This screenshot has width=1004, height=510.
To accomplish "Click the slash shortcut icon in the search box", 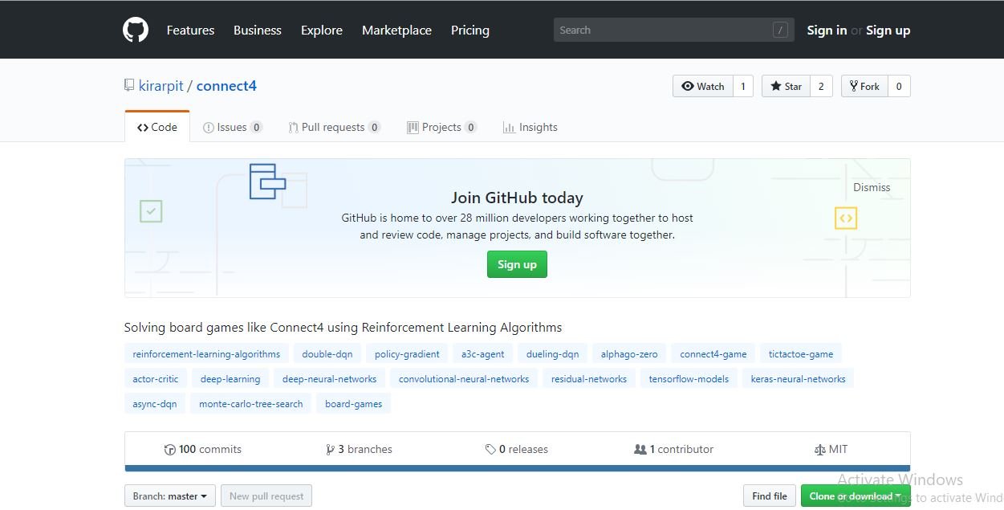I will point(780,30).
